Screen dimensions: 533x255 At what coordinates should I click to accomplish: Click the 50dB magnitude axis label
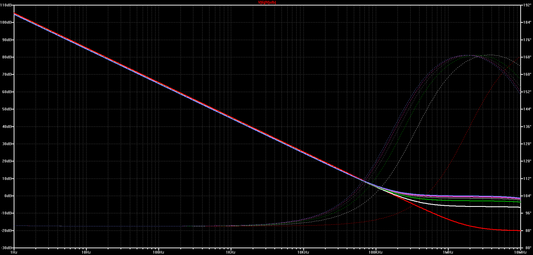(7, 109)
